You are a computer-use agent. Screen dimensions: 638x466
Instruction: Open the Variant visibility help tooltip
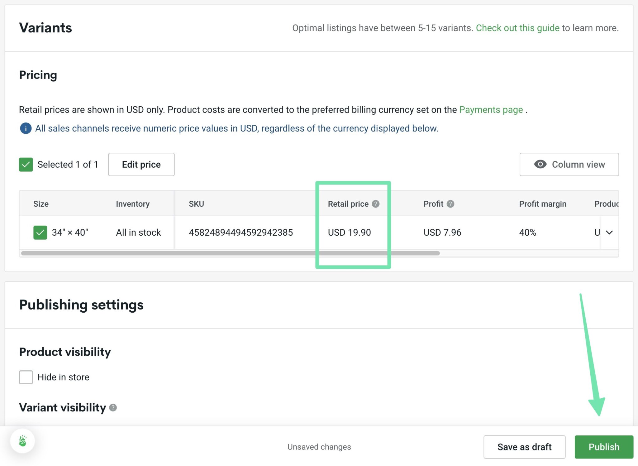[x=113, y=407]
